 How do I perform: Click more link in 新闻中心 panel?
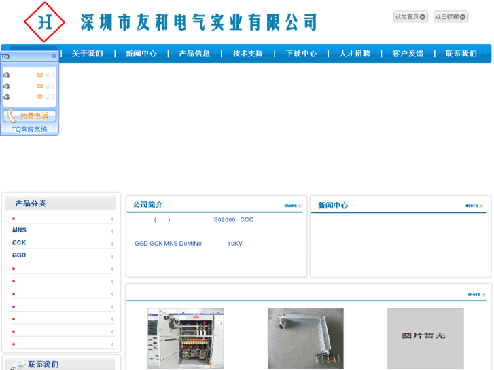[474, 206]
